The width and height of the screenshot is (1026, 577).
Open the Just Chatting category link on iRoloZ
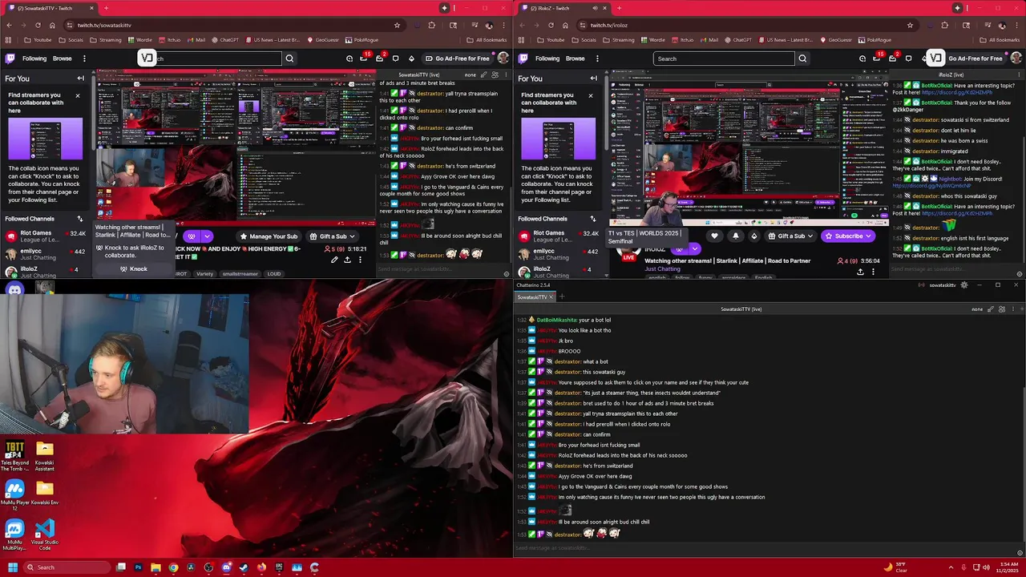(663, 269)
